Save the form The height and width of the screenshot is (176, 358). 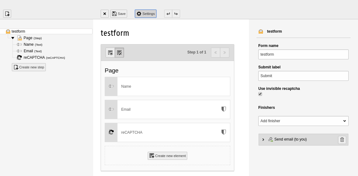tap(119, 14)
